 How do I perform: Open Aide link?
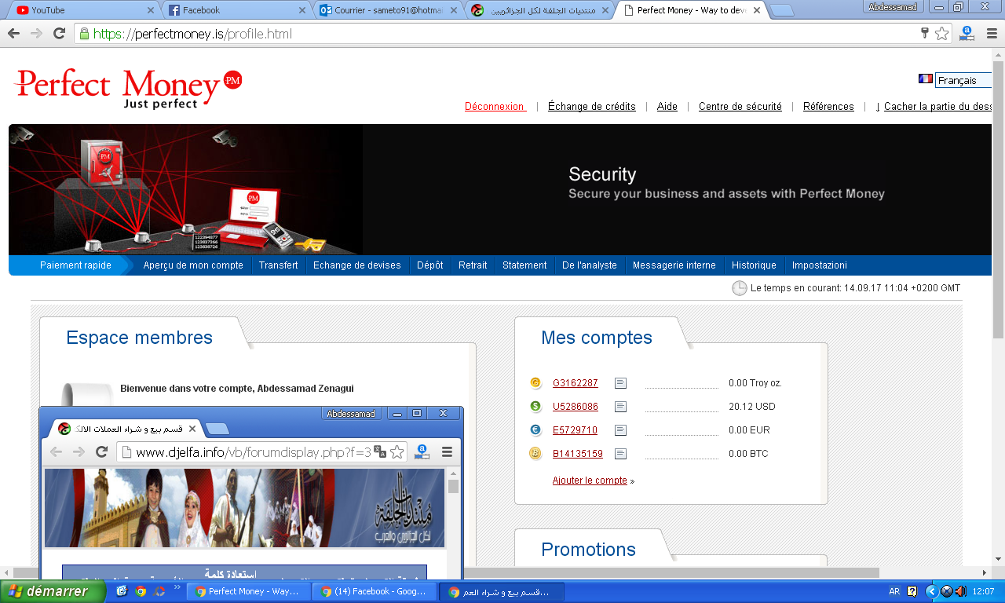667,106
